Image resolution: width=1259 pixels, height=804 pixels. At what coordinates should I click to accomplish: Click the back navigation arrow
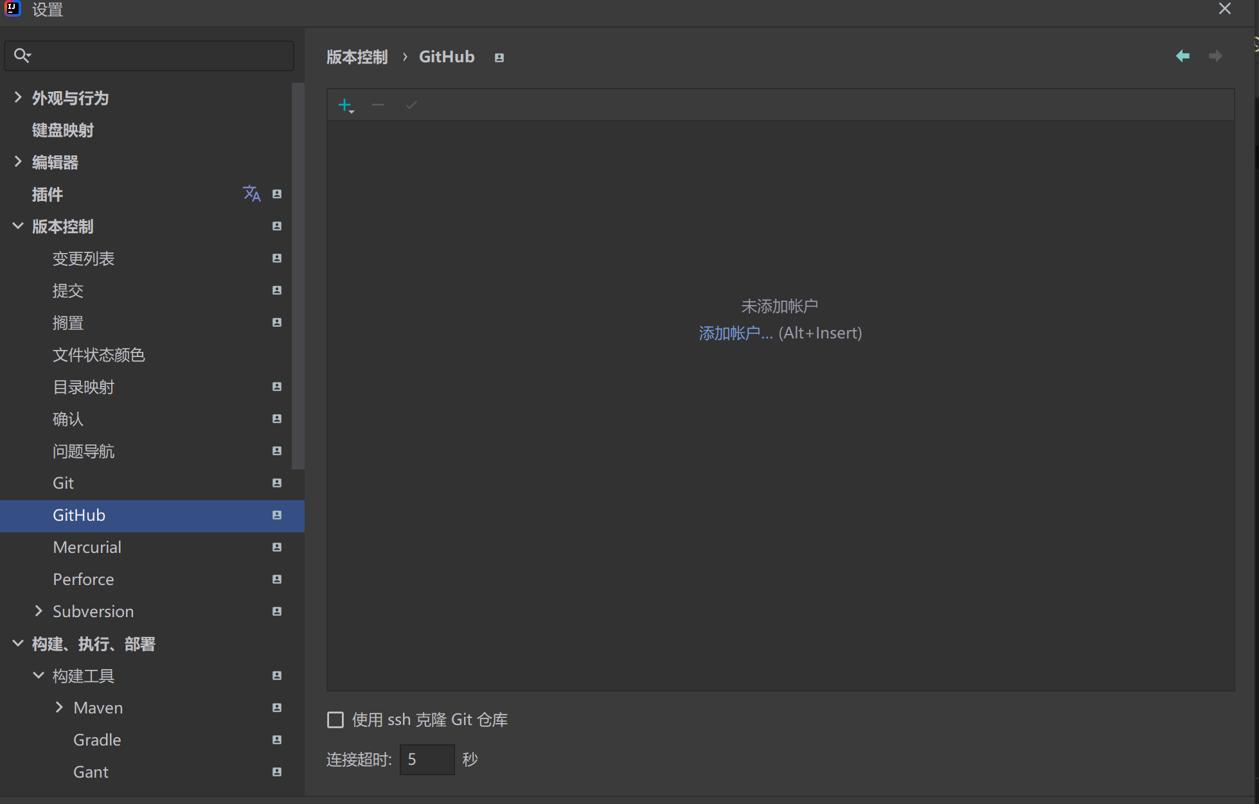[1183, 56]
